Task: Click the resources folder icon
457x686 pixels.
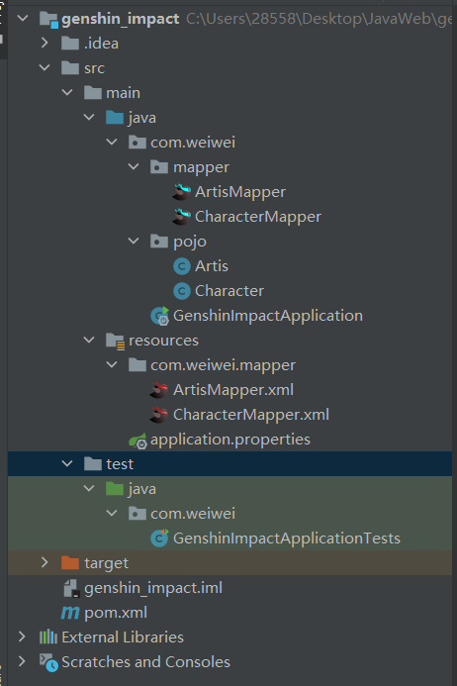Action: tap(116, 341)
